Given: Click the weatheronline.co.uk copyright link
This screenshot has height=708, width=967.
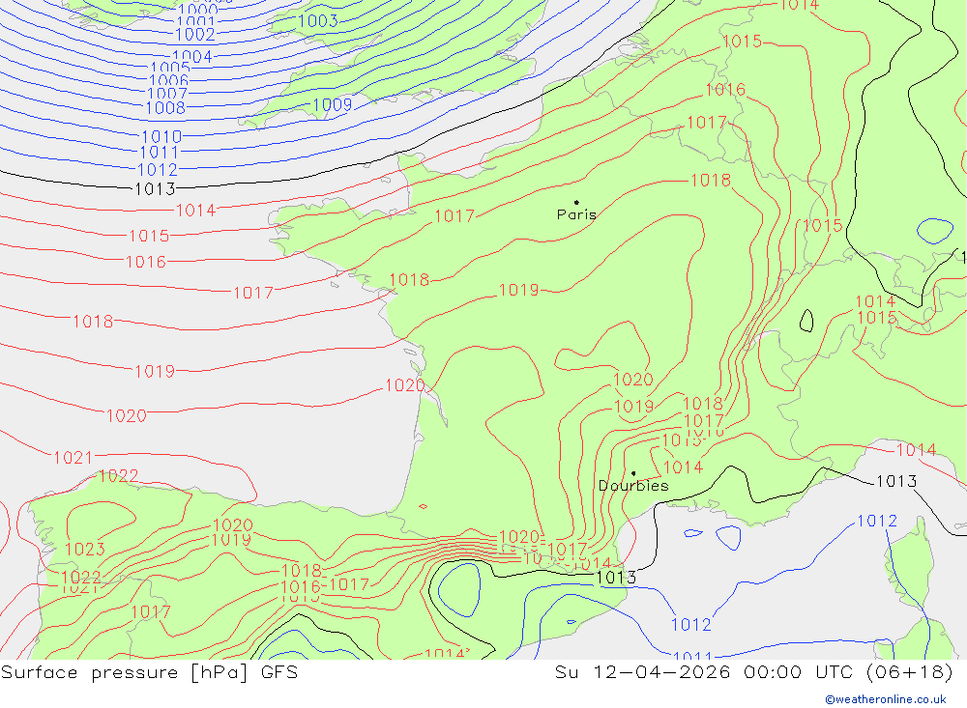Looking at the screenshot, I should point(886,699).
